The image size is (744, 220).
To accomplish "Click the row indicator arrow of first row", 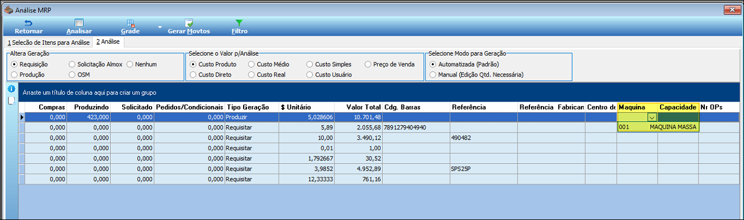I will (22, 117).
